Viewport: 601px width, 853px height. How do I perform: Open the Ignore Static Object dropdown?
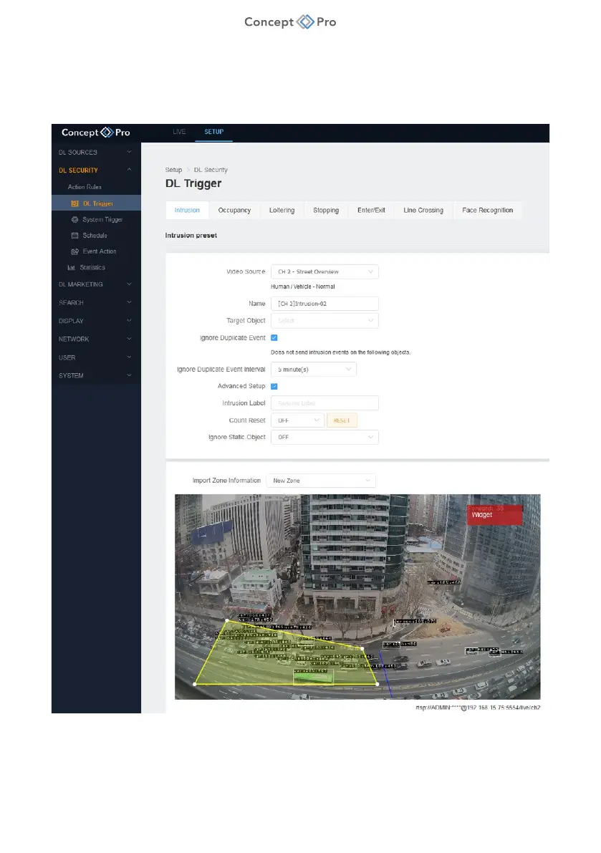coord(324,437)
